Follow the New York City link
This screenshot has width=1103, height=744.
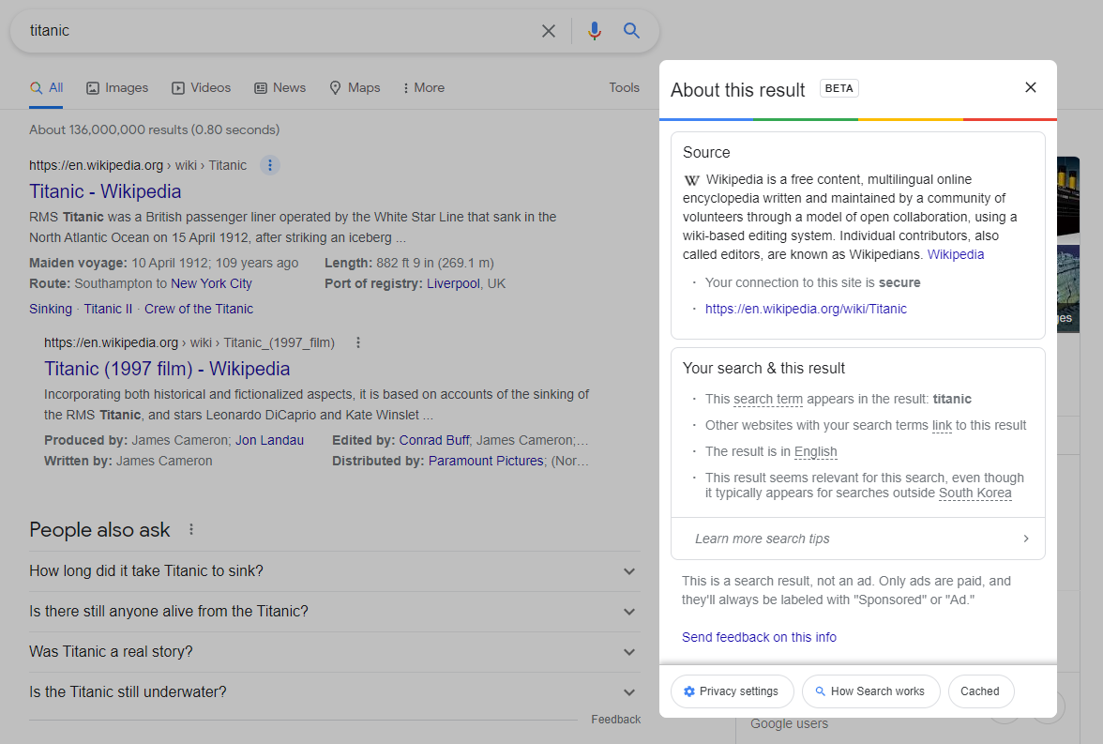(x=211, y=283)
